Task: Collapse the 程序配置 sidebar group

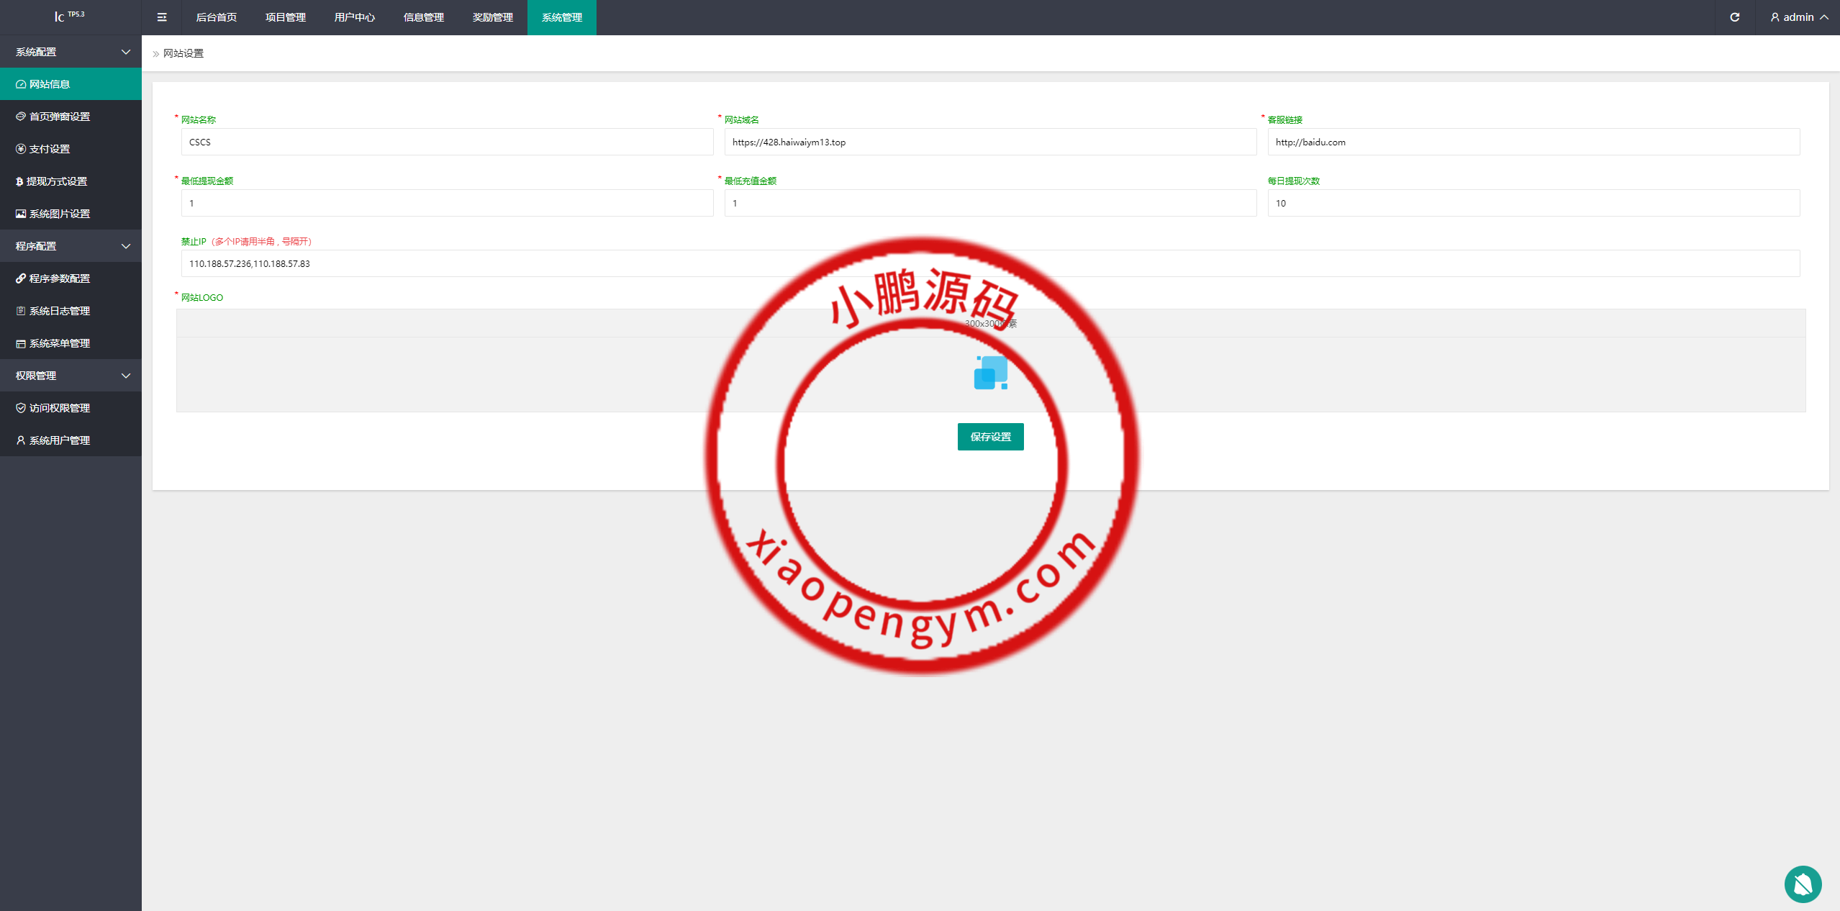Action: coord(71,246)
